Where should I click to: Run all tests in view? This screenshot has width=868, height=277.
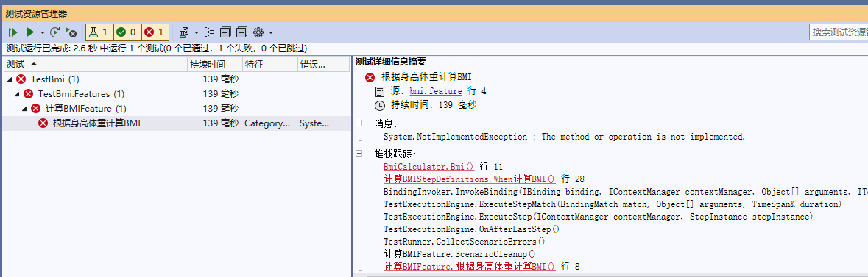[x=13, y=32]
